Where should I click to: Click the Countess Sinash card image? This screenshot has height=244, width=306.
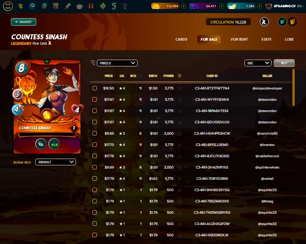point(47,106)
